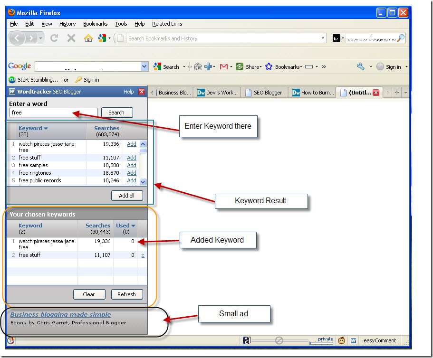This screenshot has width=433, height=358.
Task: Click the Bookmarks star on the Google toolbar
Action: point(269,66)
